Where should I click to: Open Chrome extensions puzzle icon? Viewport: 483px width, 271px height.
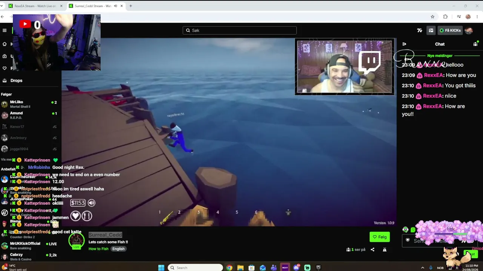click(445, 17)
